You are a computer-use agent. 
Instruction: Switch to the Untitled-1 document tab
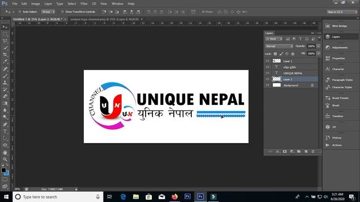[38, 19]
